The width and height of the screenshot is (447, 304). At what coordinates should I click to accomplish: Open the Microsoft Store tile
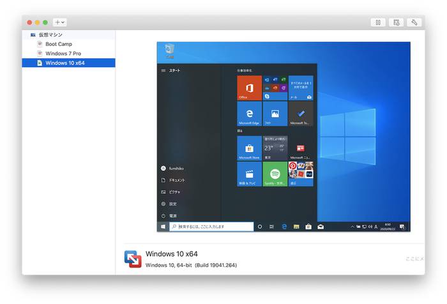pyautogui.click(x=250, y=148)
